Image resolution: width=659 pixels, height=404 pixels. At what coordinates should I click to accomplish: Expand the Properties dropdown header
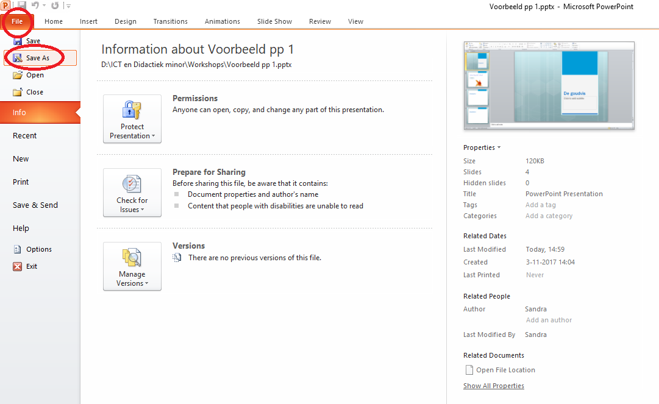tap(482, 147)
